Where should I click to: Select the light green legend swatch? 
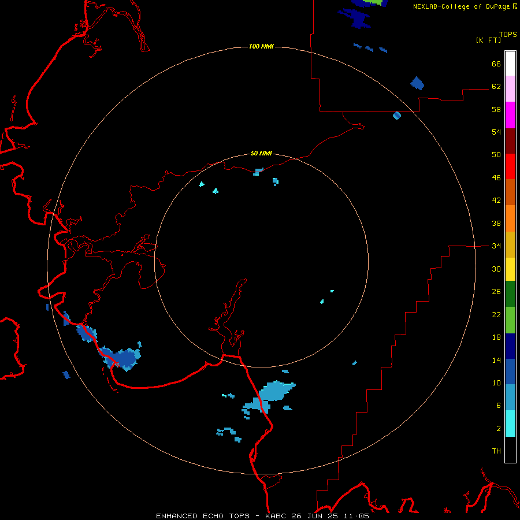pos(510,320)
